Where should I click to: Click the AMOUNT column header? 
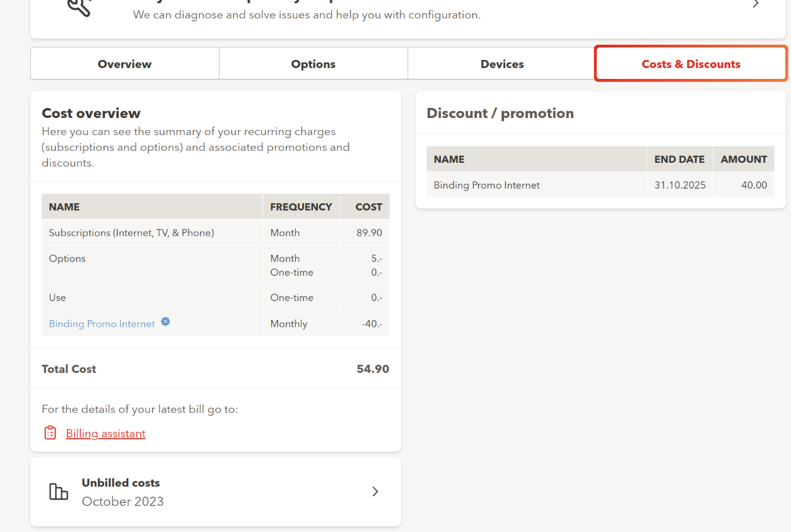pyautogui.click(x=744, y=160)
